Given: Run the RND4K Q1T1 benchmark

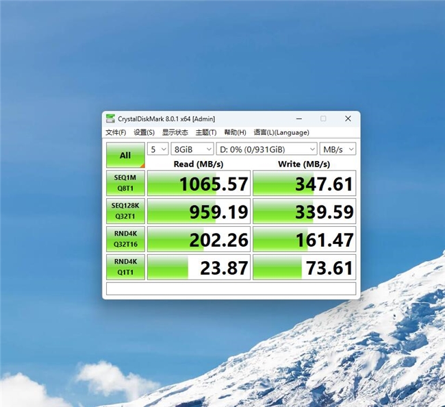Looking at the screenshot, I should click(x=125, y=267).
